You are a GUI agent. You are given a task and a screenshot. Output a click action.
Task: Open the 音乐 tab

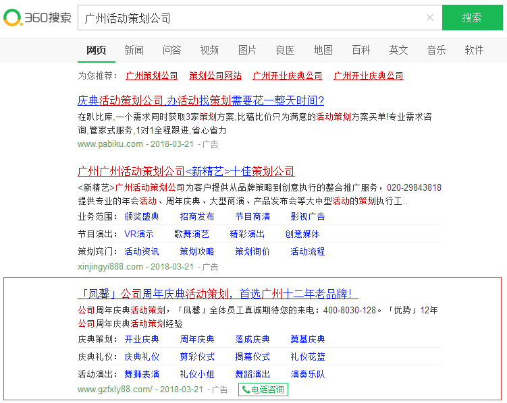[x=436, y=50]
